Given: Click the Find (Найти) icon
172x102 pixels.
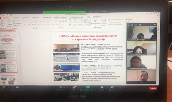Looking at the screenshot, I should (x=127, y=19).
